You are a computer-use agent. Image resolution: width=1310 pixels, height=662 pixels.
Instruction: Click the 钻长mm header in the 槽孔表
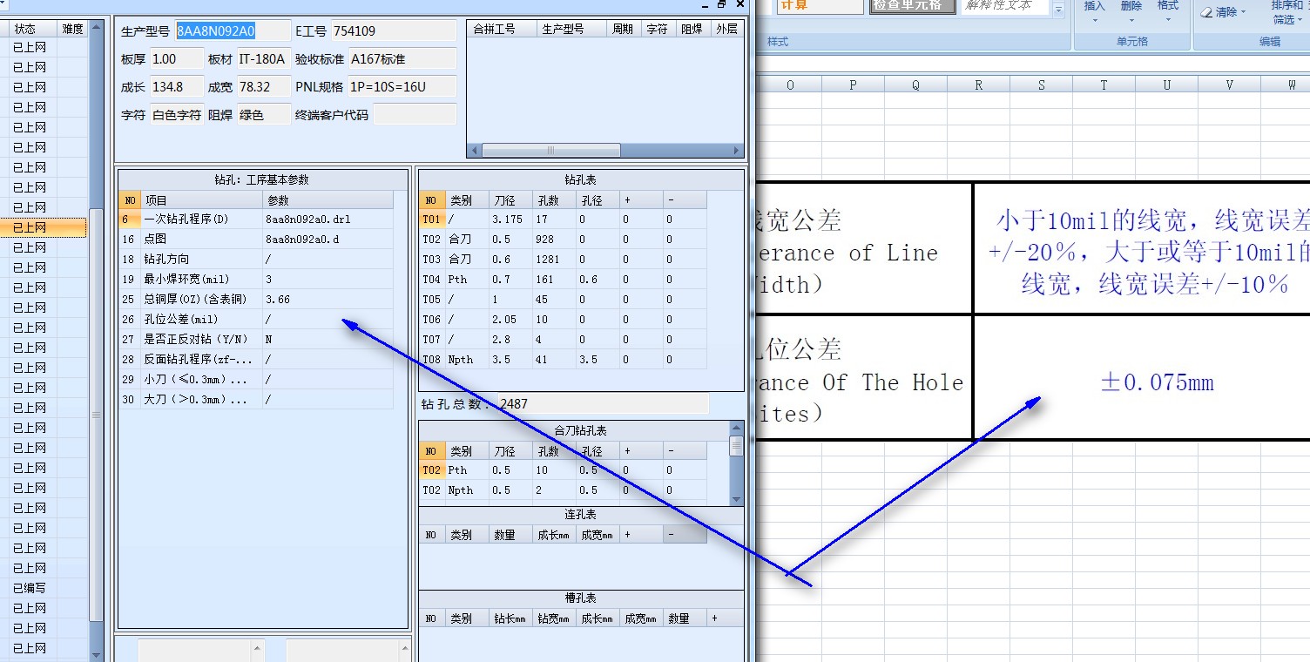[510, 618]
